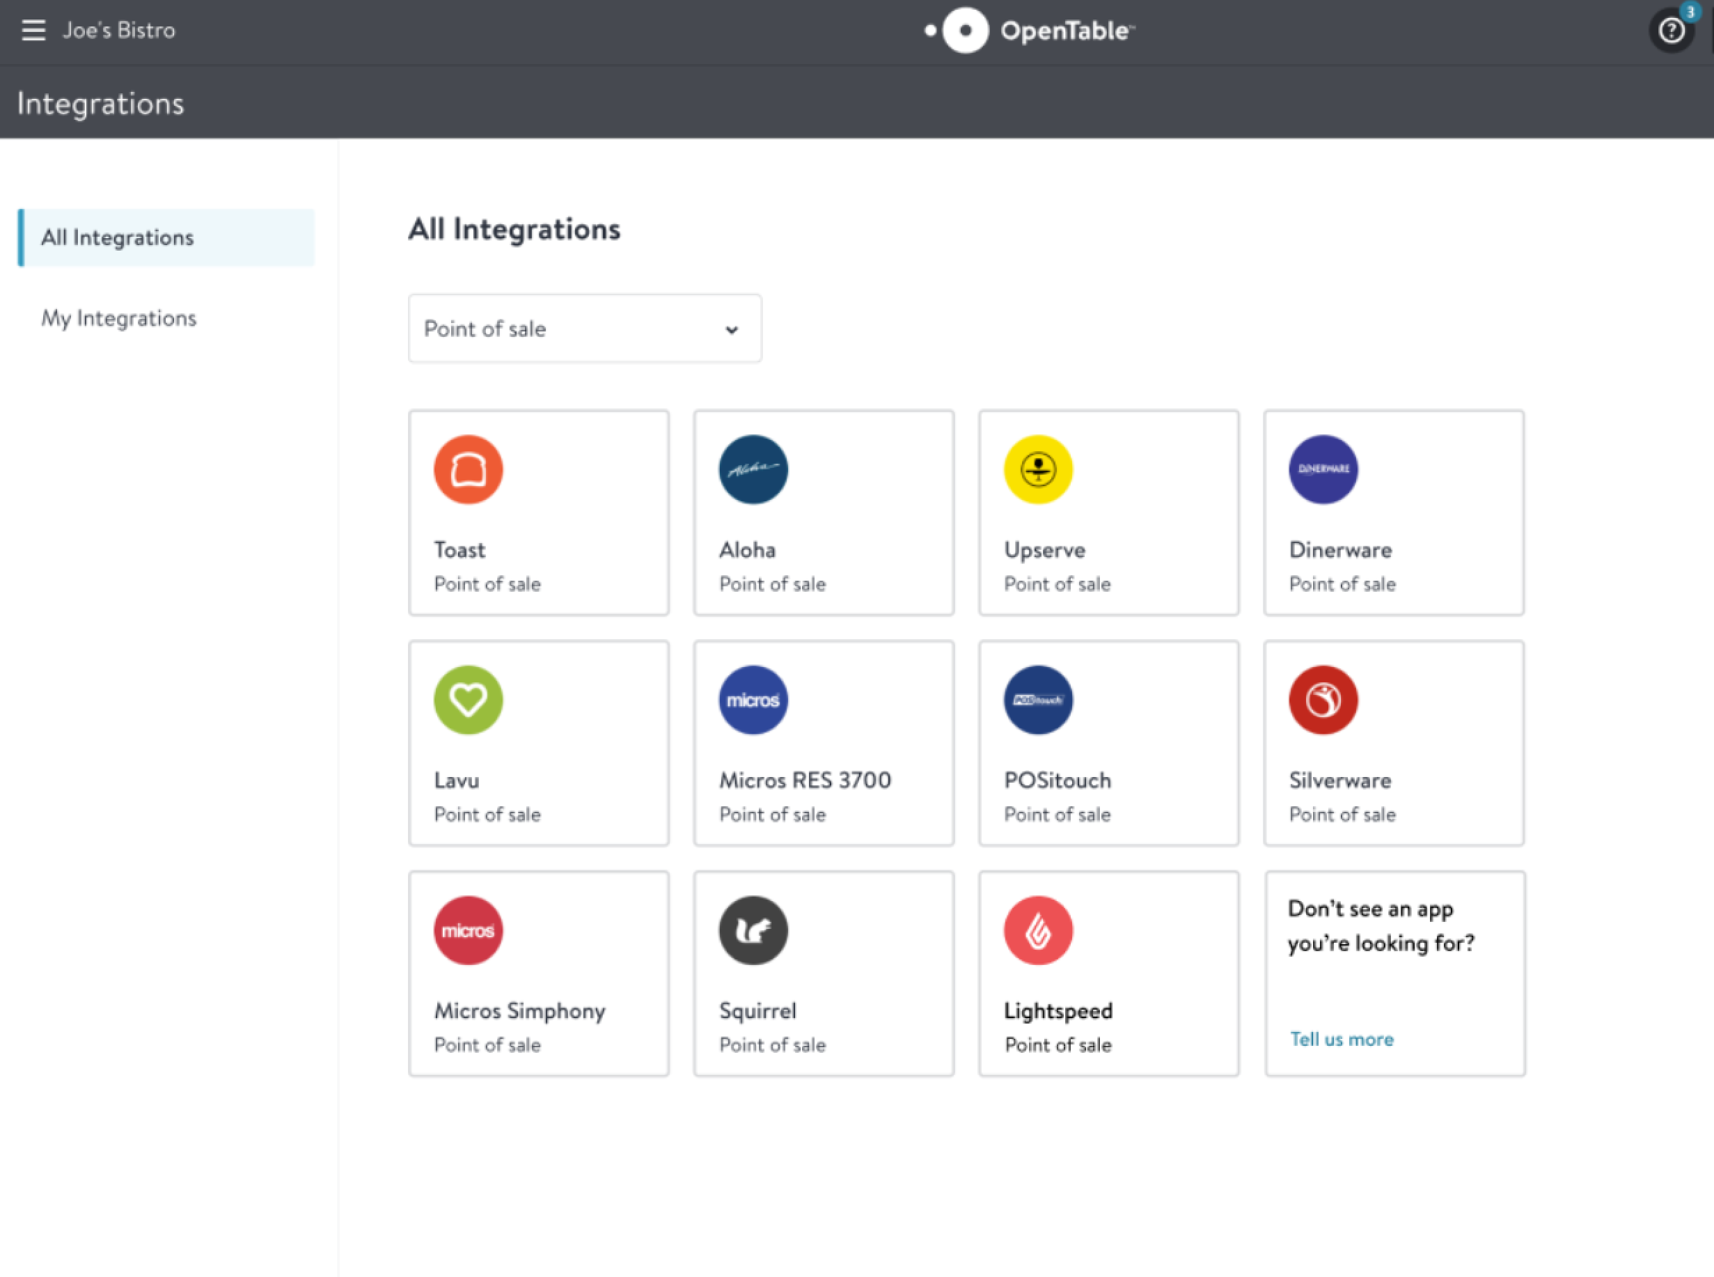Click the Squirrel dark logo icon
1714x1277 pixels.
coord(753,930)
